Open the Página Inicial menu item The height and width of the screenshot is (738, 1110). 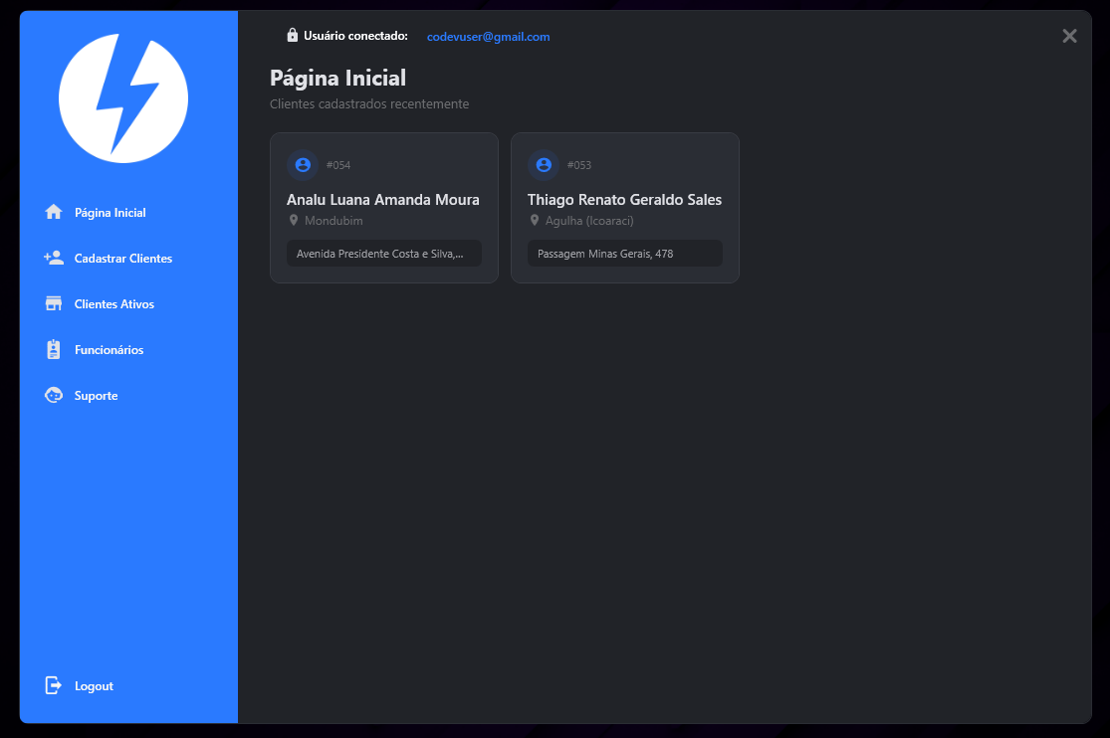[110, 213]
